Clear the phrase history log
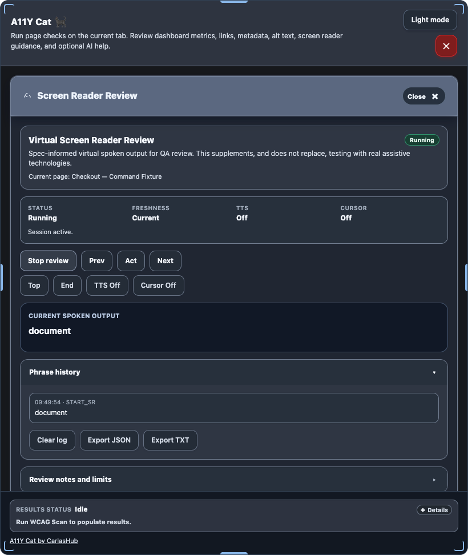Viewport: 468px width, 555px height. click(52, 440)
